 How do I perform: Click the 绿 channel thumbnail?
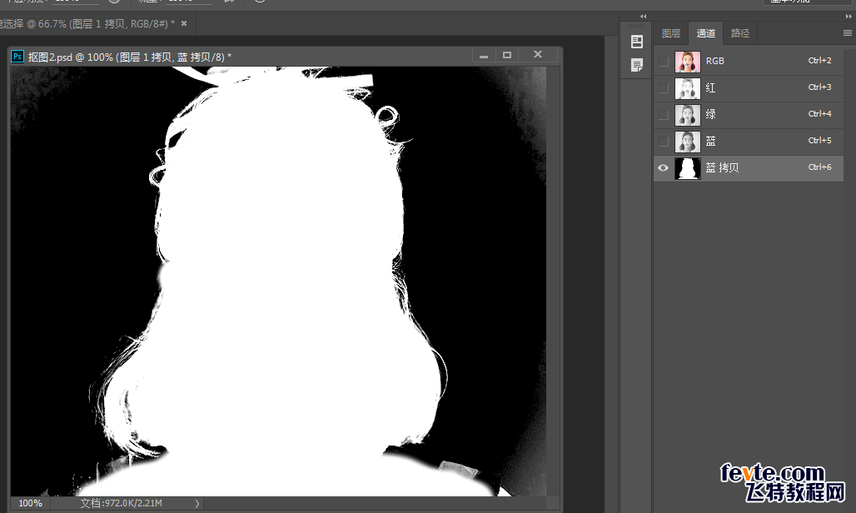[687, 115]
